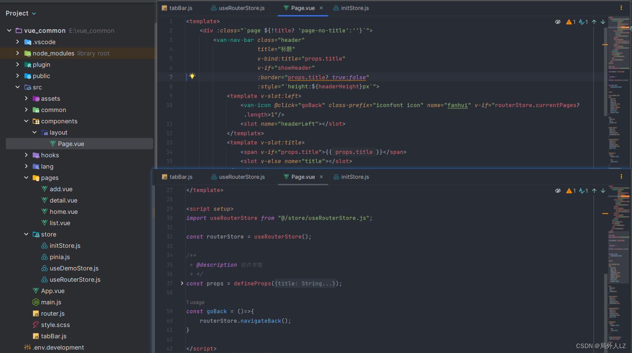
Task: Click useRouterStore import path string
Action: (324, 218)
